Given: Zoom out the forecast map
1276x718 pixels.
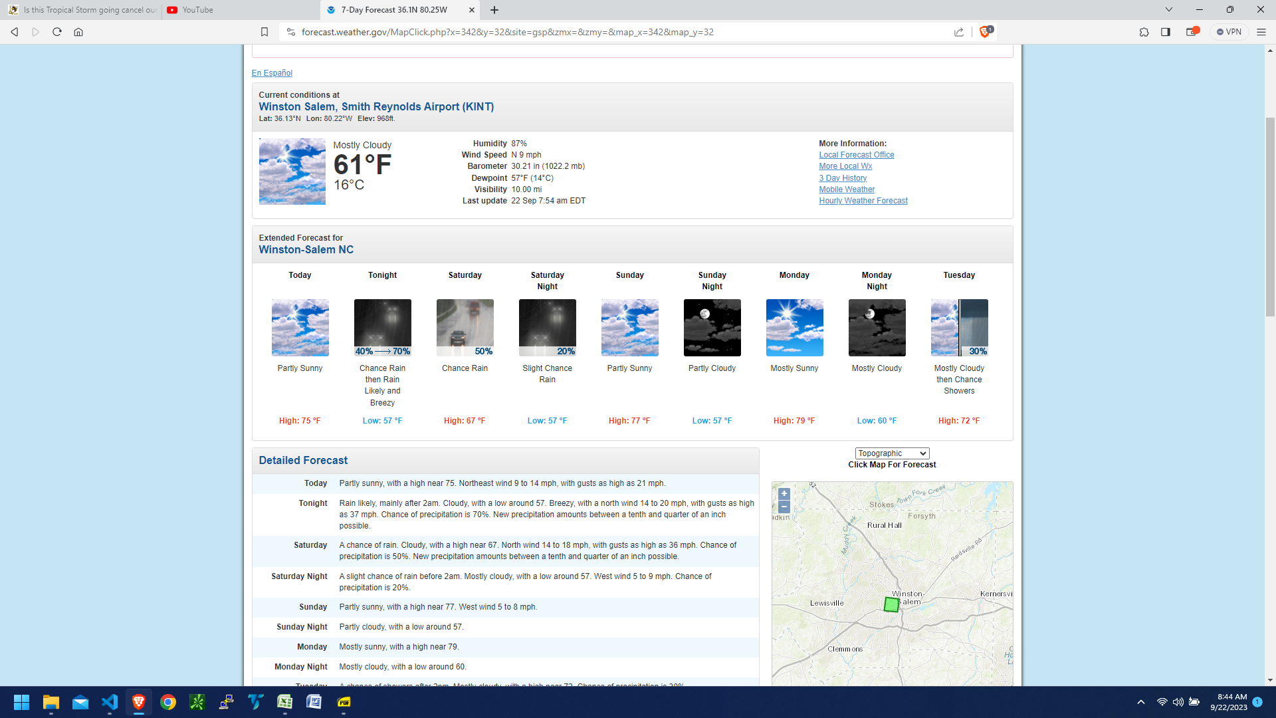Looking at the screenshot, I should 784,507.
